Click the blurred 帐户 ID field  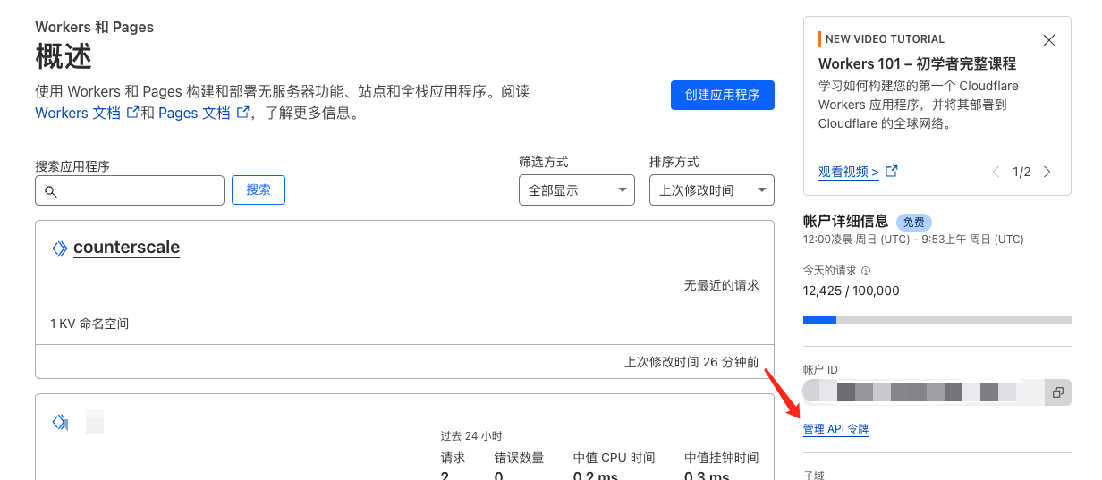click(924, 392)
